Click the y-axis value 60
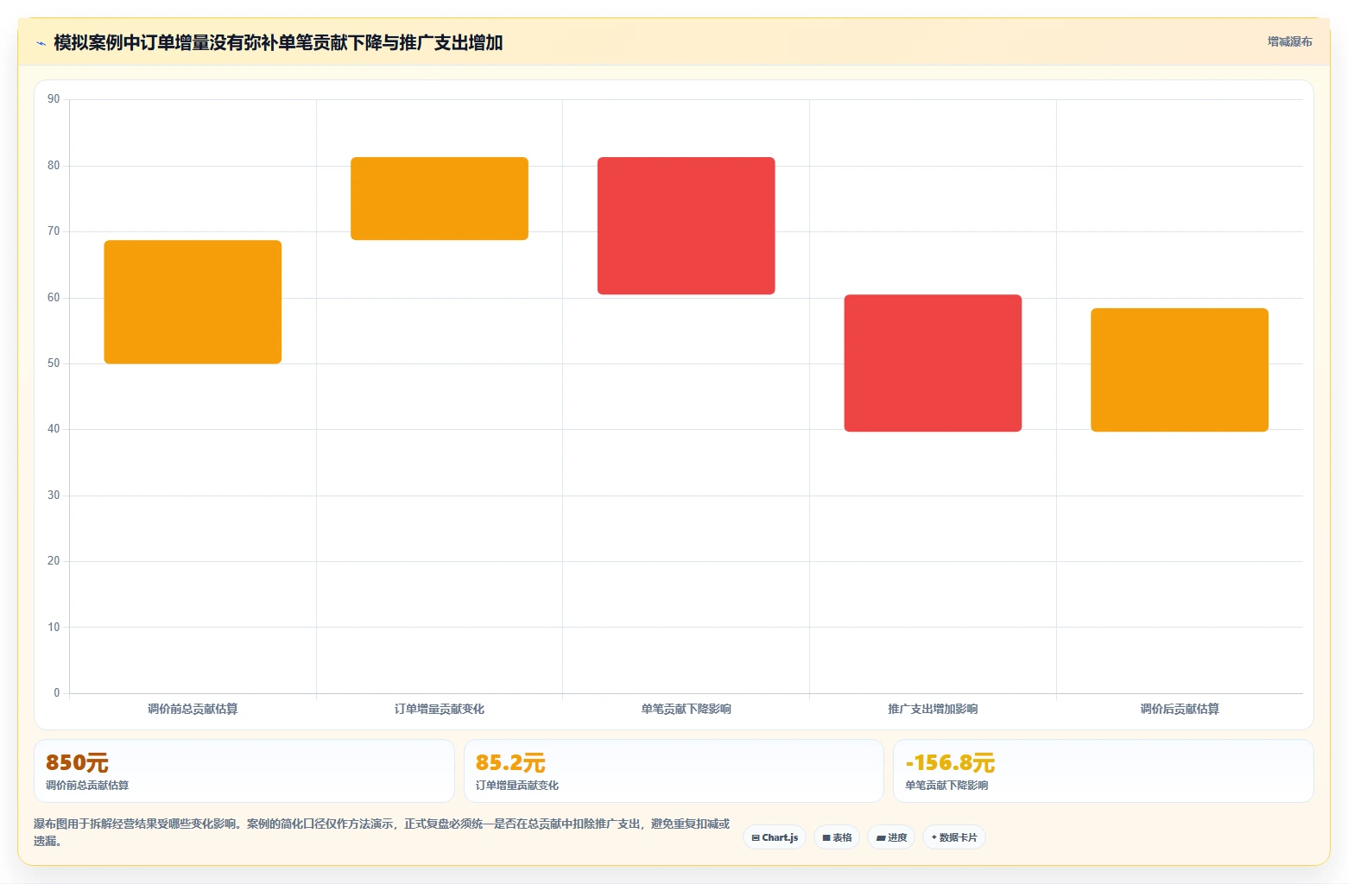The height and width of the screenshot is (884, 1348). pos(54,298)
